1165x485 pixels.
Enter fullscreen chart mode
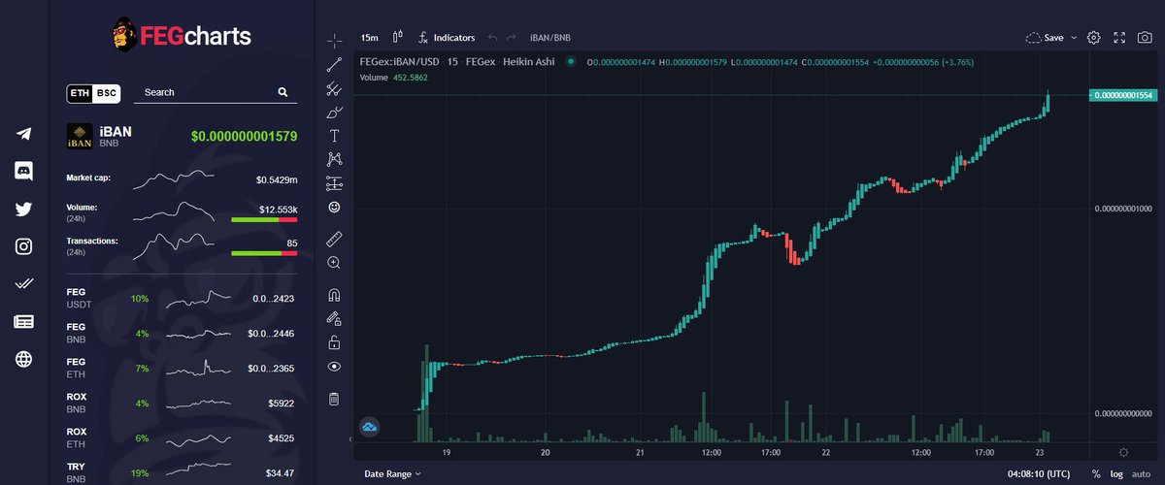1119,38
